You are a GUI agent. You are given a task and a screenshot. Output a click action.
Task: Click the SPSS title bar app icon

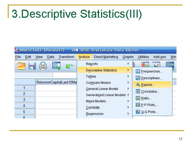tap(16, 50)
